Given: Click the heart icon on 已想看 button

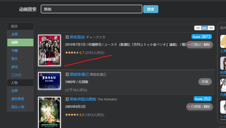Looking at the screenshot, I should 189,107.
